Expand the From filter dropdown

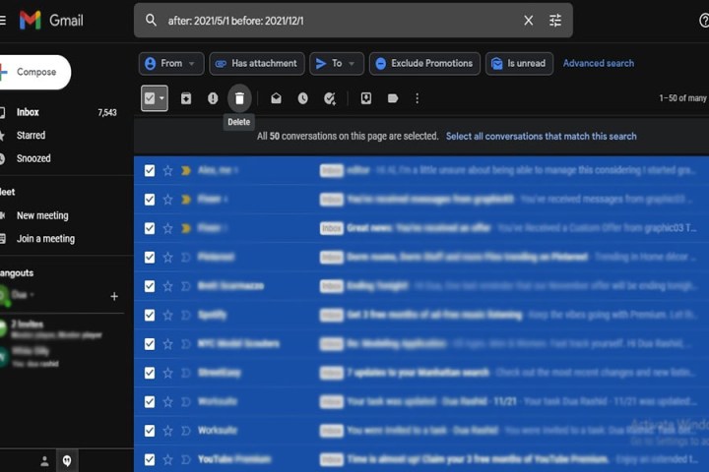(171, 63)
